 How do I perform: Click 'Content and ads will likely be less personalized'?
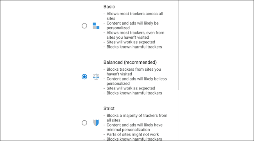(136, 81)
